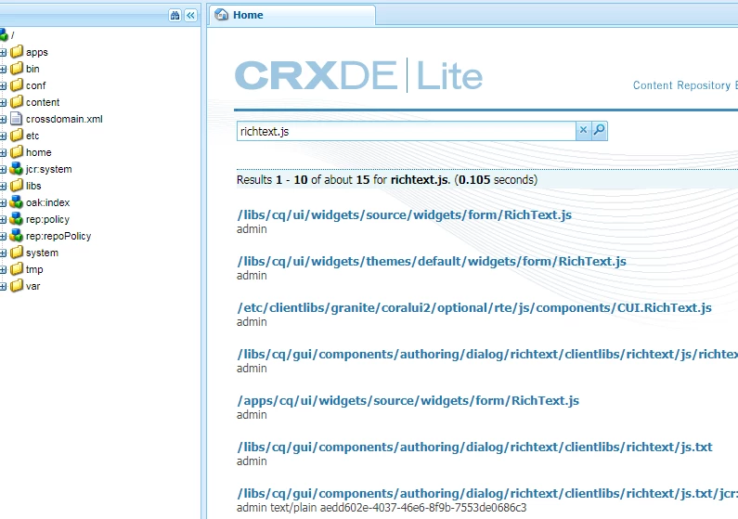The width and height of the screenshot is (738, 519).
Task: Expand the jcr:system tree node
Action: pos(3,169)
